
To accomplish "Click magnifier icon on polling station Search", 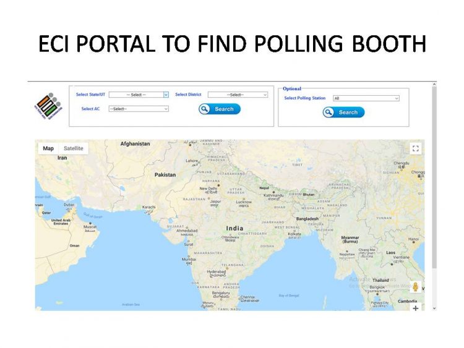I will pyautogui.click(x=328, y=112).
